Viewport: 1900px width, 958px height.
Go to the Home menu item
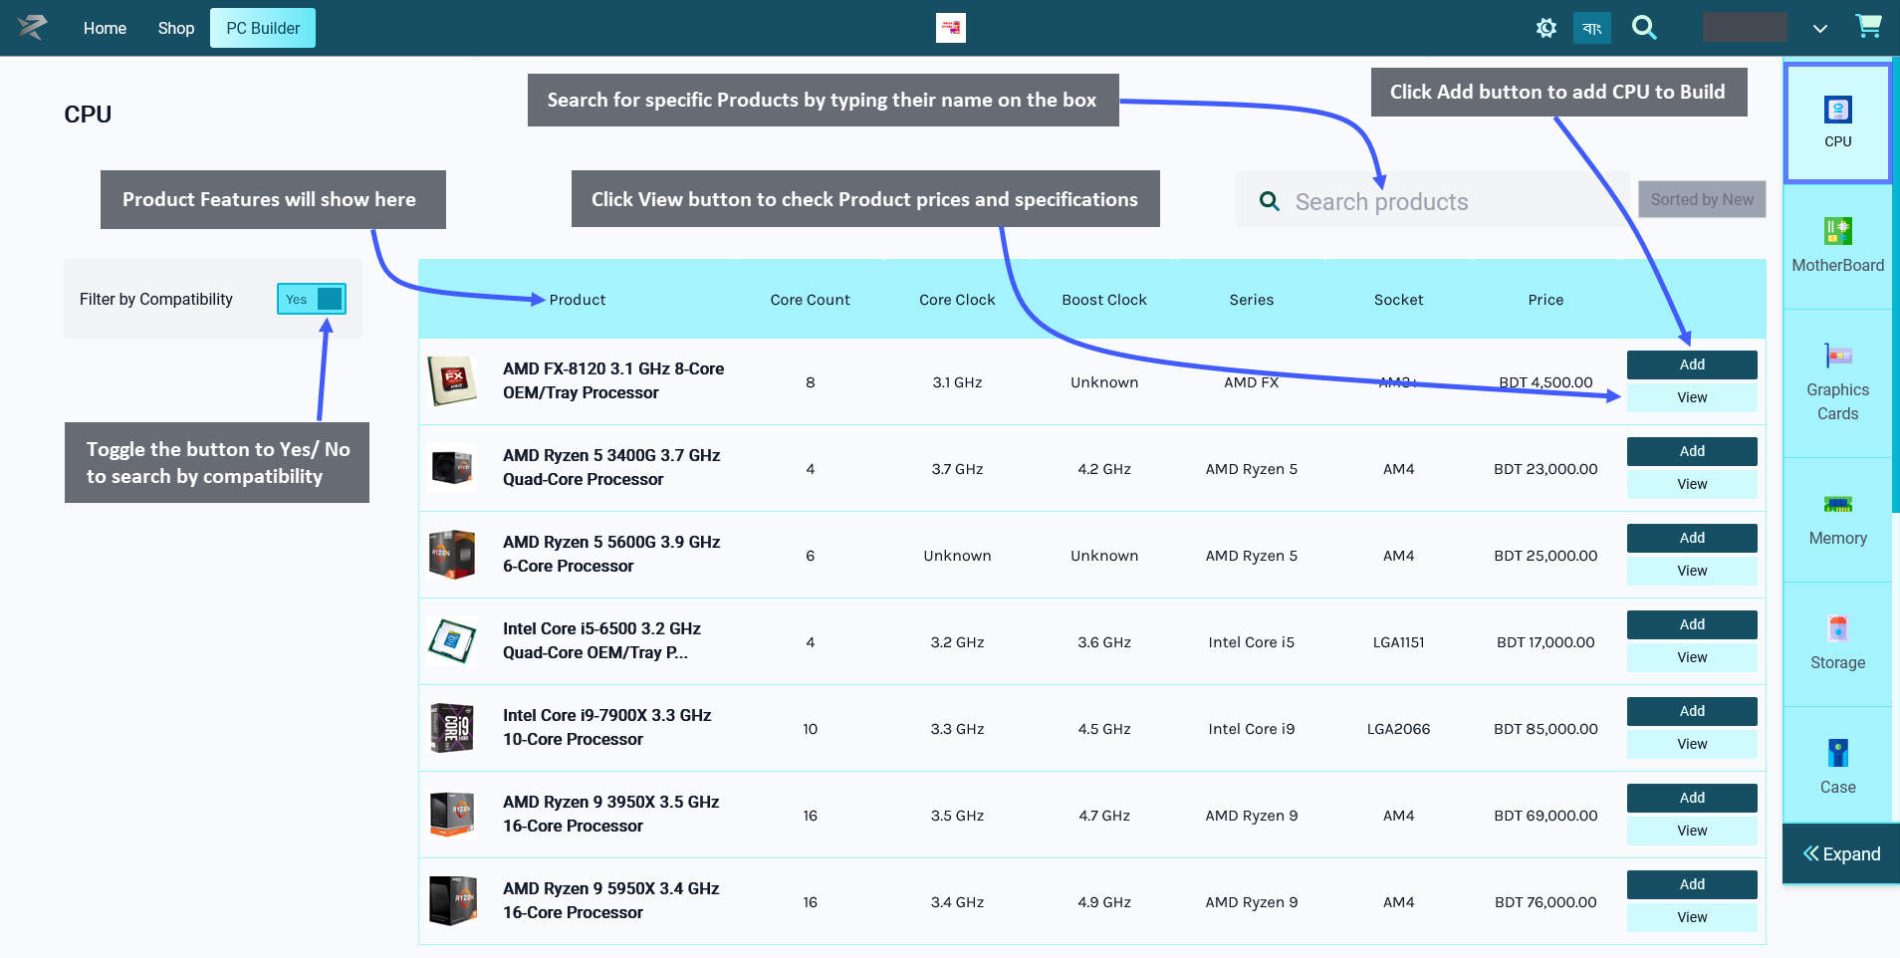pyautogui.click(x=105, y=28)
